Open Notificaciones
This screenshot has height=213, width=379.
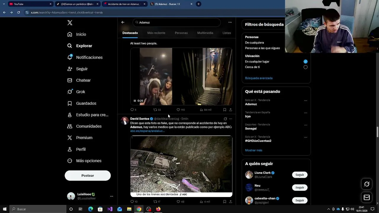click(85, 57)
